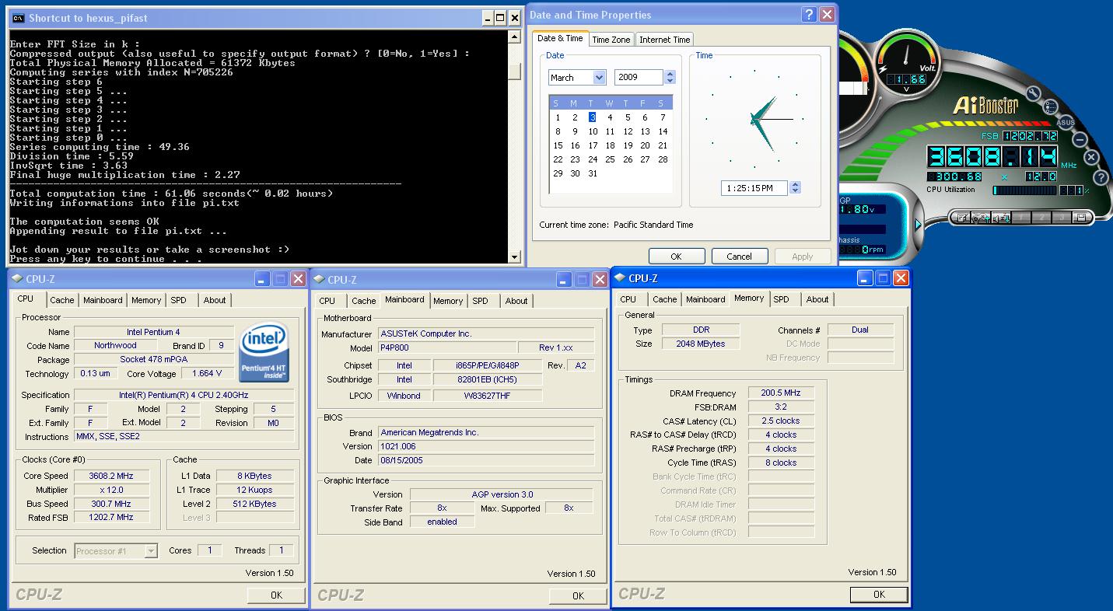Image resolution: width=1113 pixels, height=611 pixels.
Task: Click Cancel in Date and Time Properties
Action: [x=739, y=257]
